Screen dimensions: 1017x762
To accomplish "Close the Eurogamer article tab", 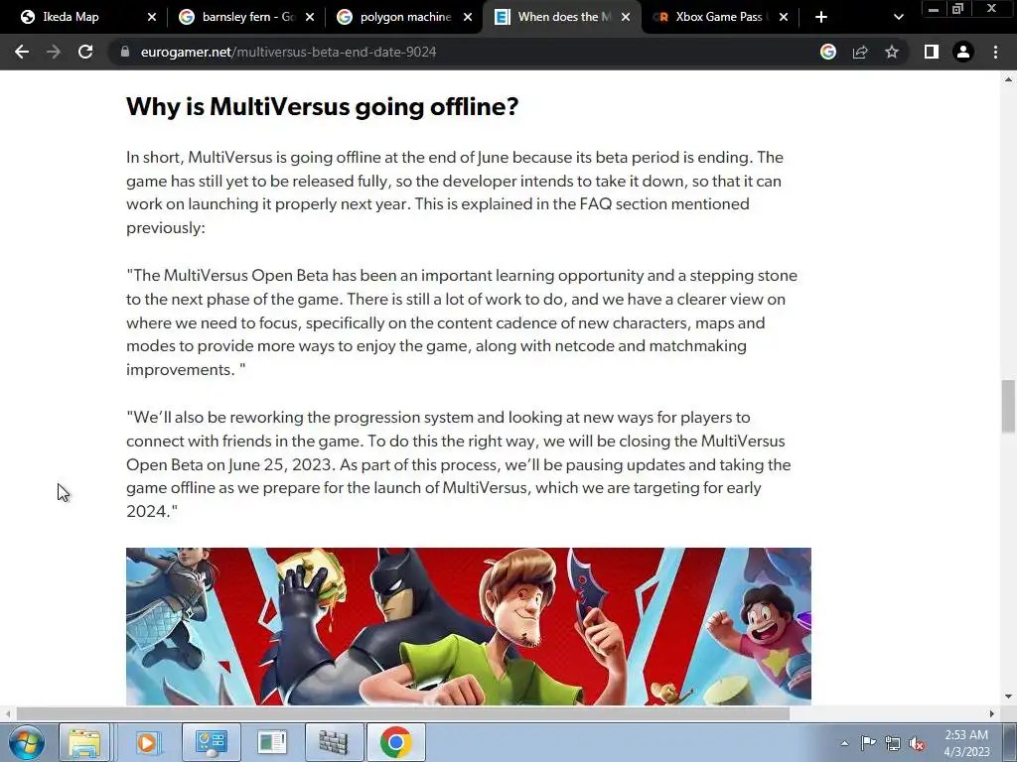I will point(626,17).
